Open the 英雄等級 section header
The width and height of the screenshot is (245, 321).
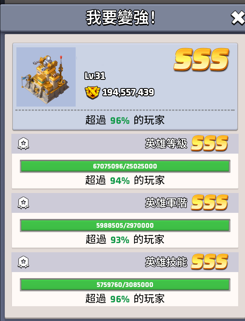pos(125,144)
